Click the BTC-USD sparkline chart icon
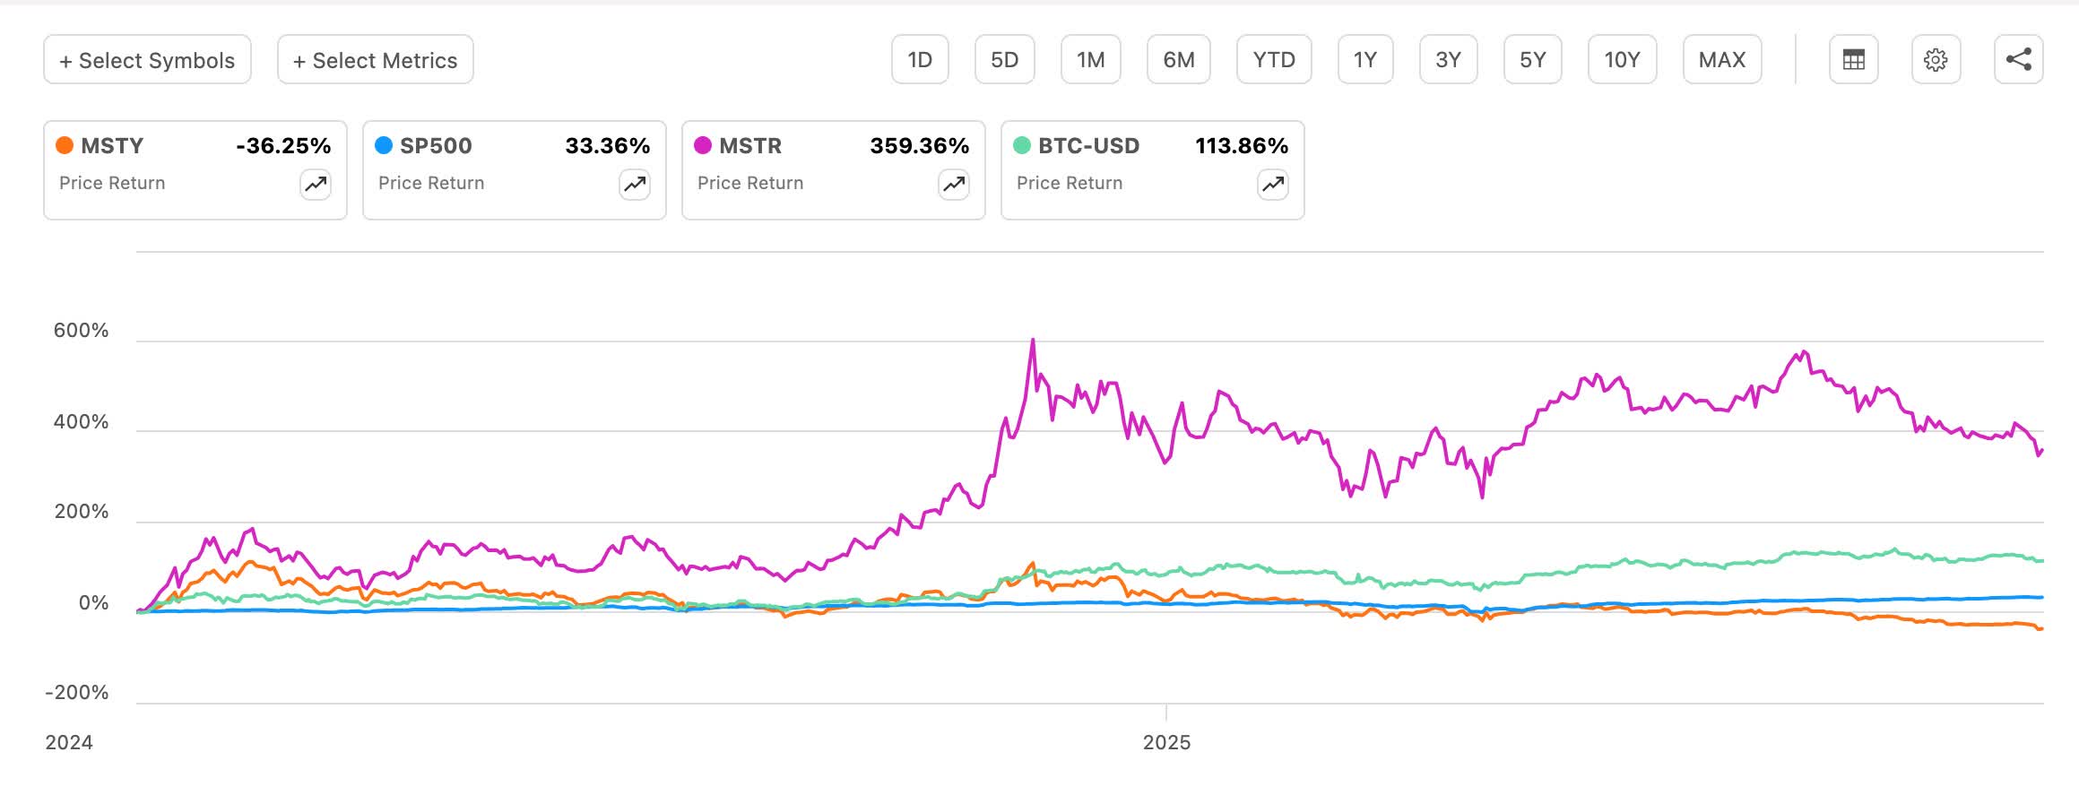Image resolution: width=2079 pixels, height=795 pixels. [x=1272, y=184]
